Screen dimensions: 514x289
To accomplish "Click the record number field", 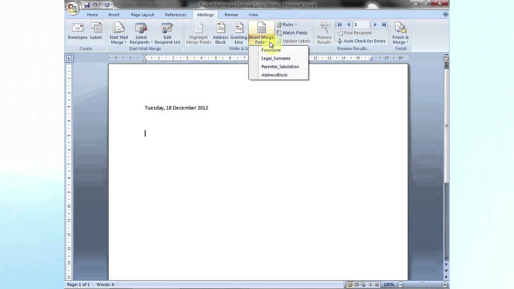I will pyautogui.click(x=361, y=24).
